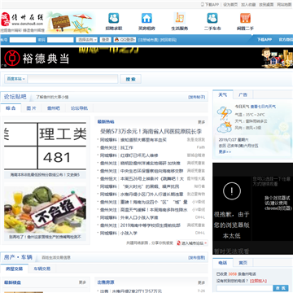Image resolution: width=293 pixels, height=293 pixels.
Task: Select the 房屋交易 tab
Action: (x=14, y=269)
